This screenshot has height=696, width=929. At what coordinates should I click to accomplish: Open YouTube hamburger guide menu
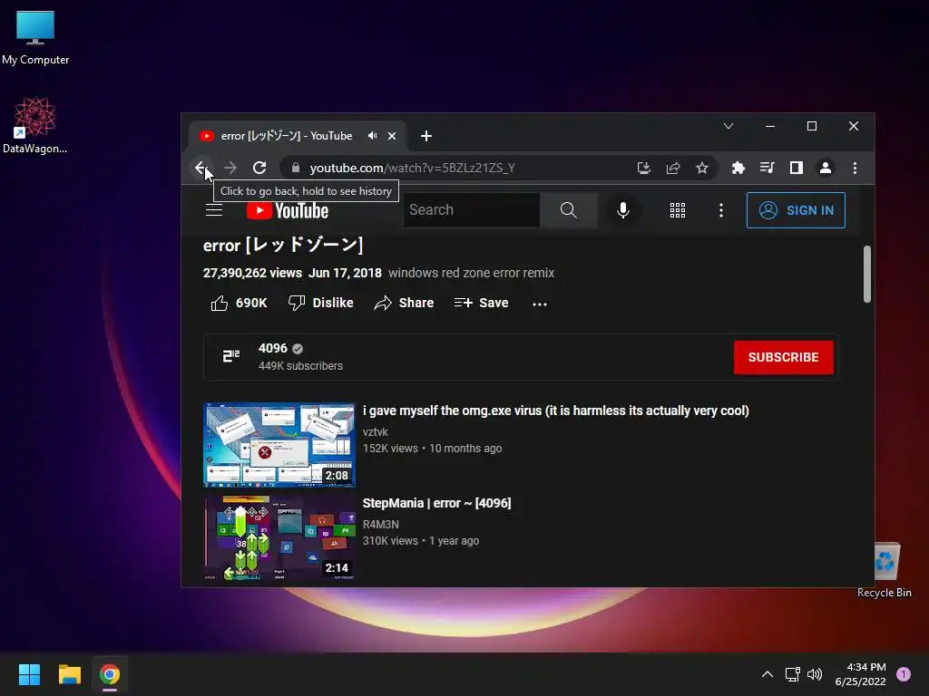[214, 210]
